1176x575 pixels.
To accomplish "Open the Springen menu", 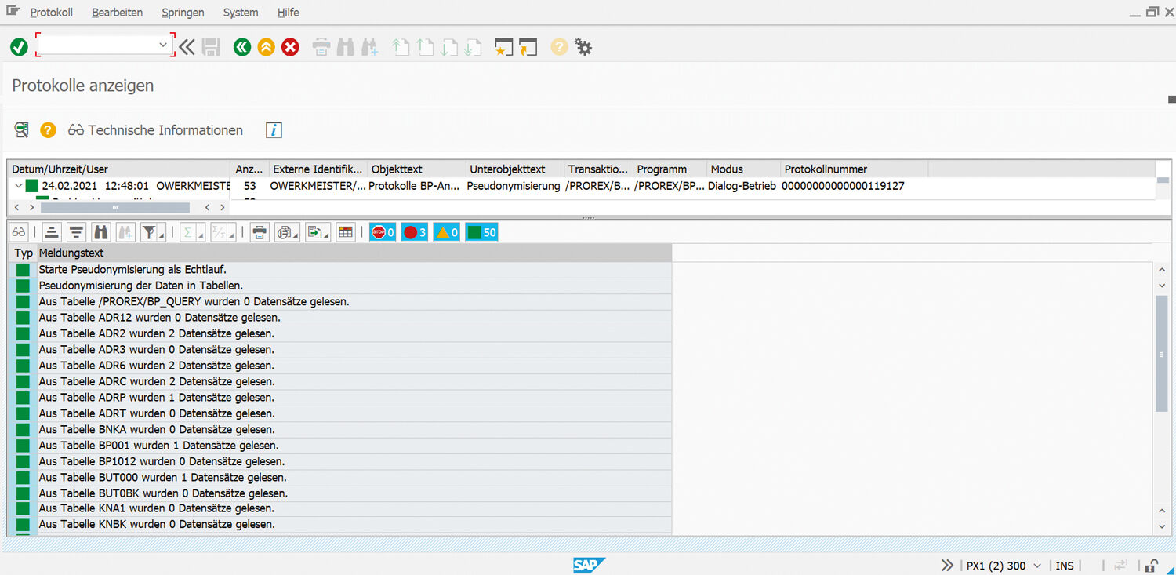I will click(183, 13).
